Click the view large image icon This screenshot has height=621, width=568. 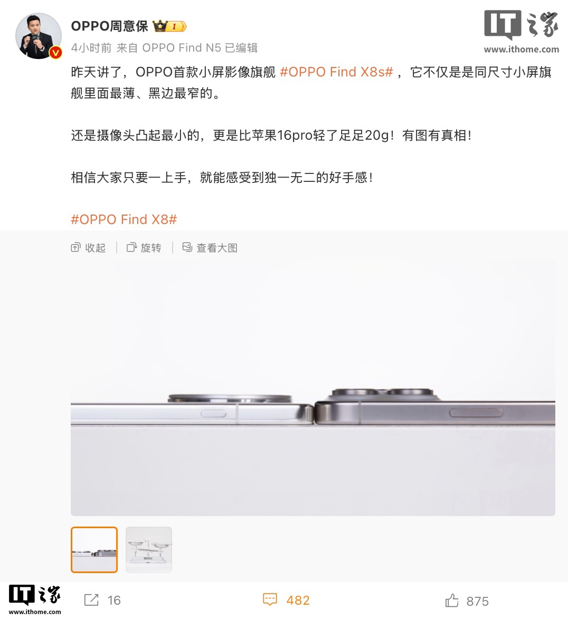point(187,248)
